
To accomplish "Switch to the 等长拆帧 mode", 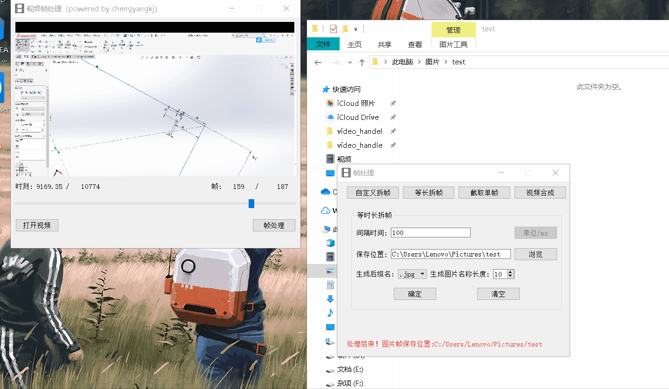I will 429,193.
